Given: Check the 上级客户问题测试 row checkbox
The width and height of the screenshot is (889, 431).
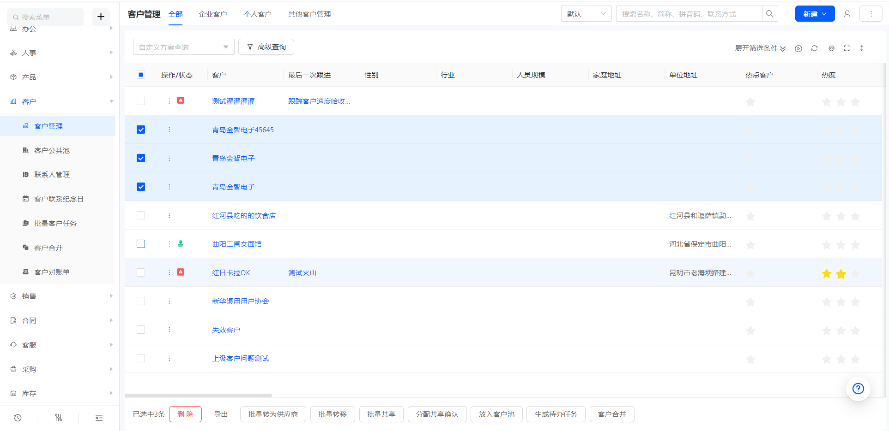Looking at the screenshot, I should 141,358.
